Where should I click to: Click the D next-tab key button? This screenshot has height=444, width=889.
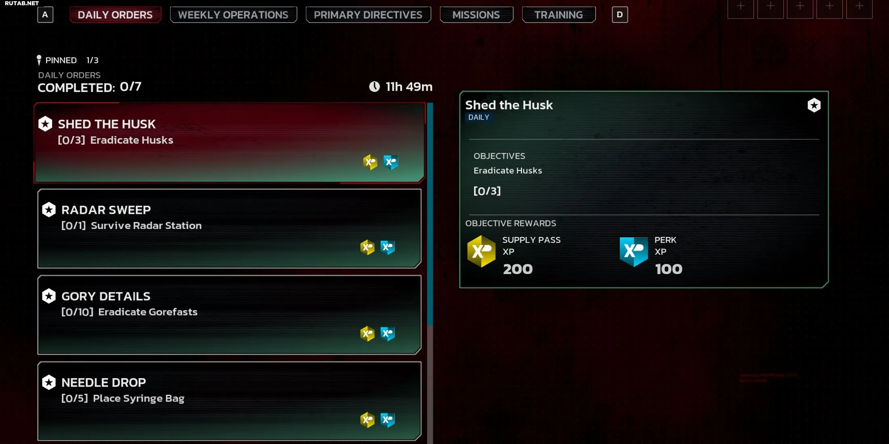[619, 15]
